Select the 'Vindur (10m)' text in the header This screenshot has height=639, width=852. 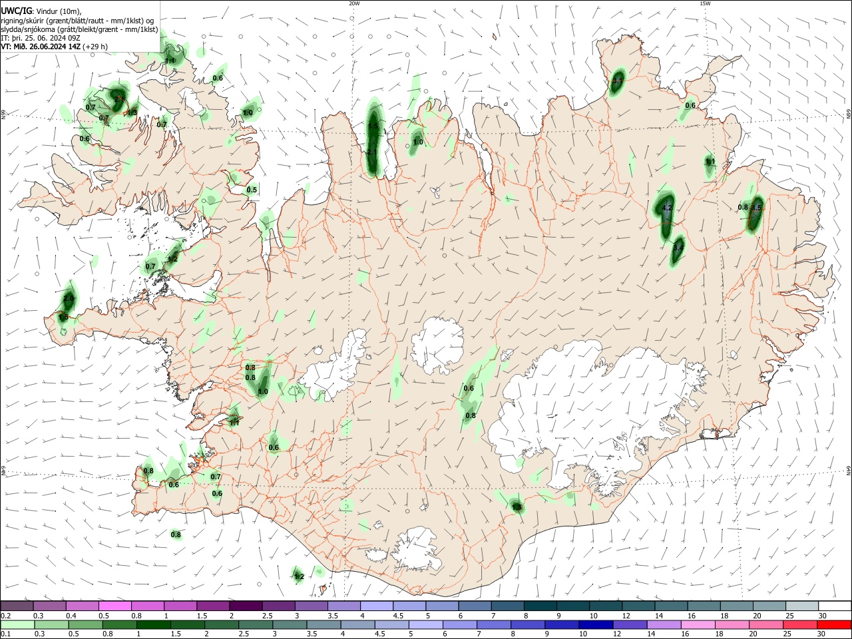pos(59,11)
